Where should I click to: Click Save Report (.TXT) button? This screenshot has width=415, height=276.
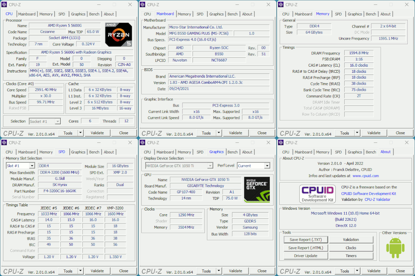(x=306, y=240)
